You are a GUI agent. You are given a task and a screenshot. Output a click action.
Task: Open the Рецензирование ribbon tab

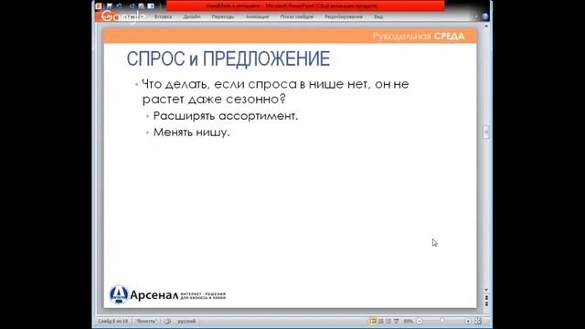[x=344, y=16]
